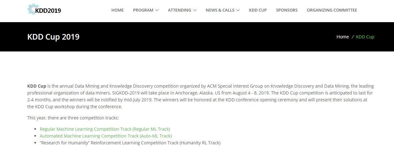Open the Regular ML Track link
Screen dimensions: 394x150
point(105,129)
